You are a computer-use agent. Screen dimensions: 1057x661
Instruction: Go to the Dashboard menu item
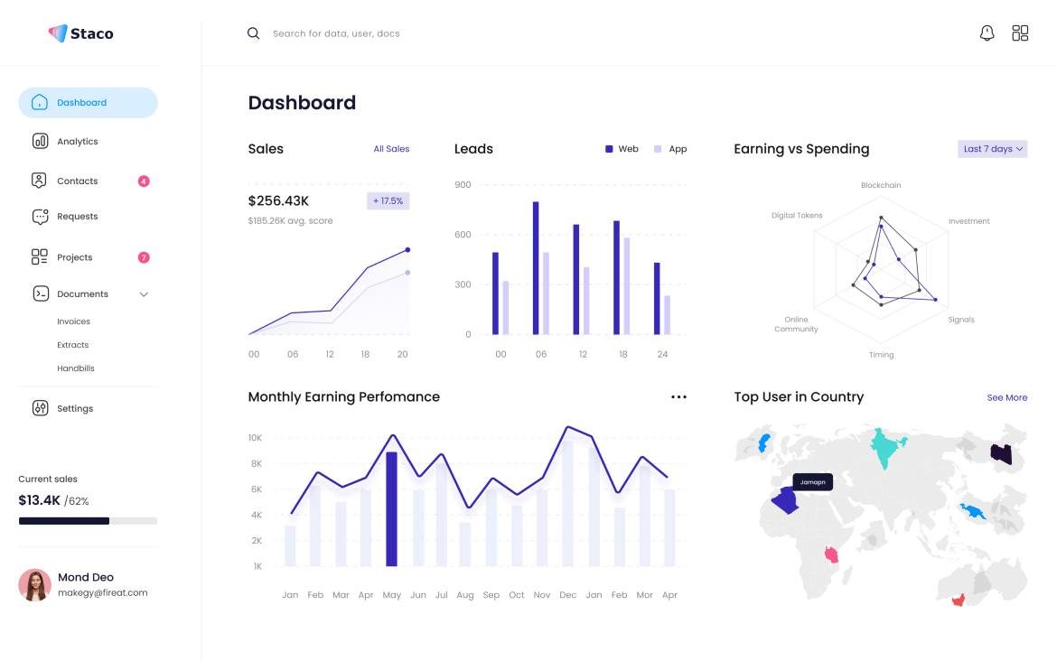[88, 103]
